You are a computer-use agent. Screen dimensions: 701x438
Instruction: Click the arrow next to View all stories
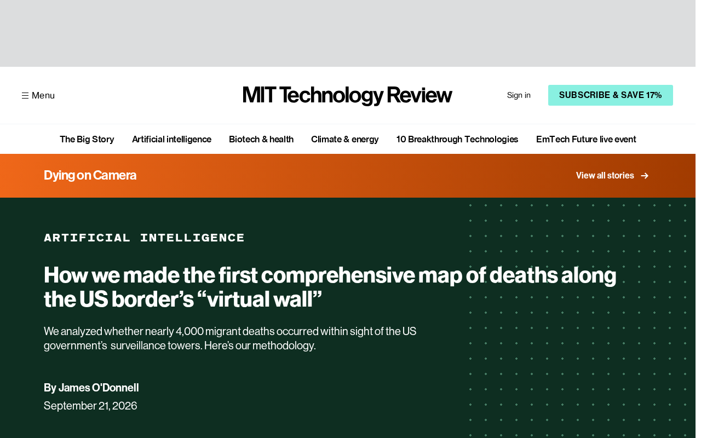645,176
